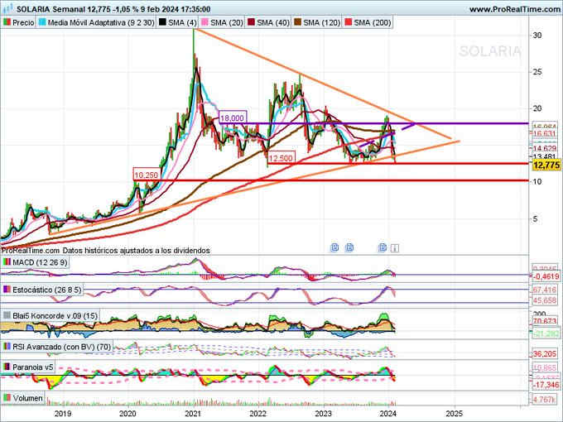Screen dimensions: 563x422
Task: Open the Volumen panel label
Action: point(27,398)
